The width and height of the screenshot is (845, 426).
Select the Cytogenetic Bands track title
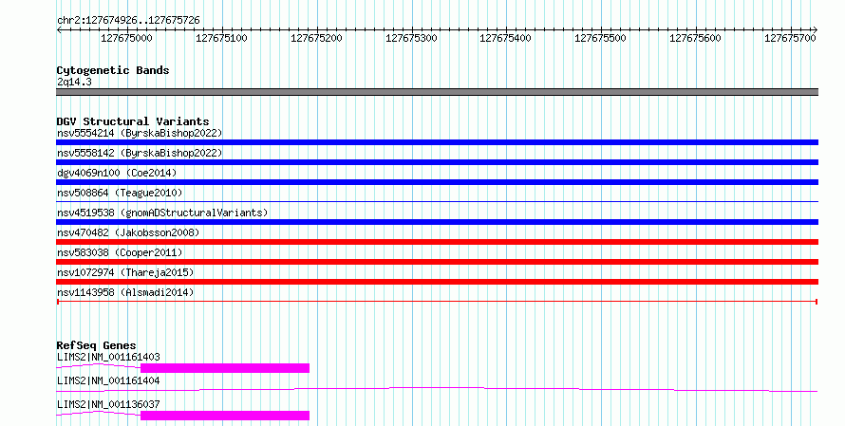coord(113,70)
